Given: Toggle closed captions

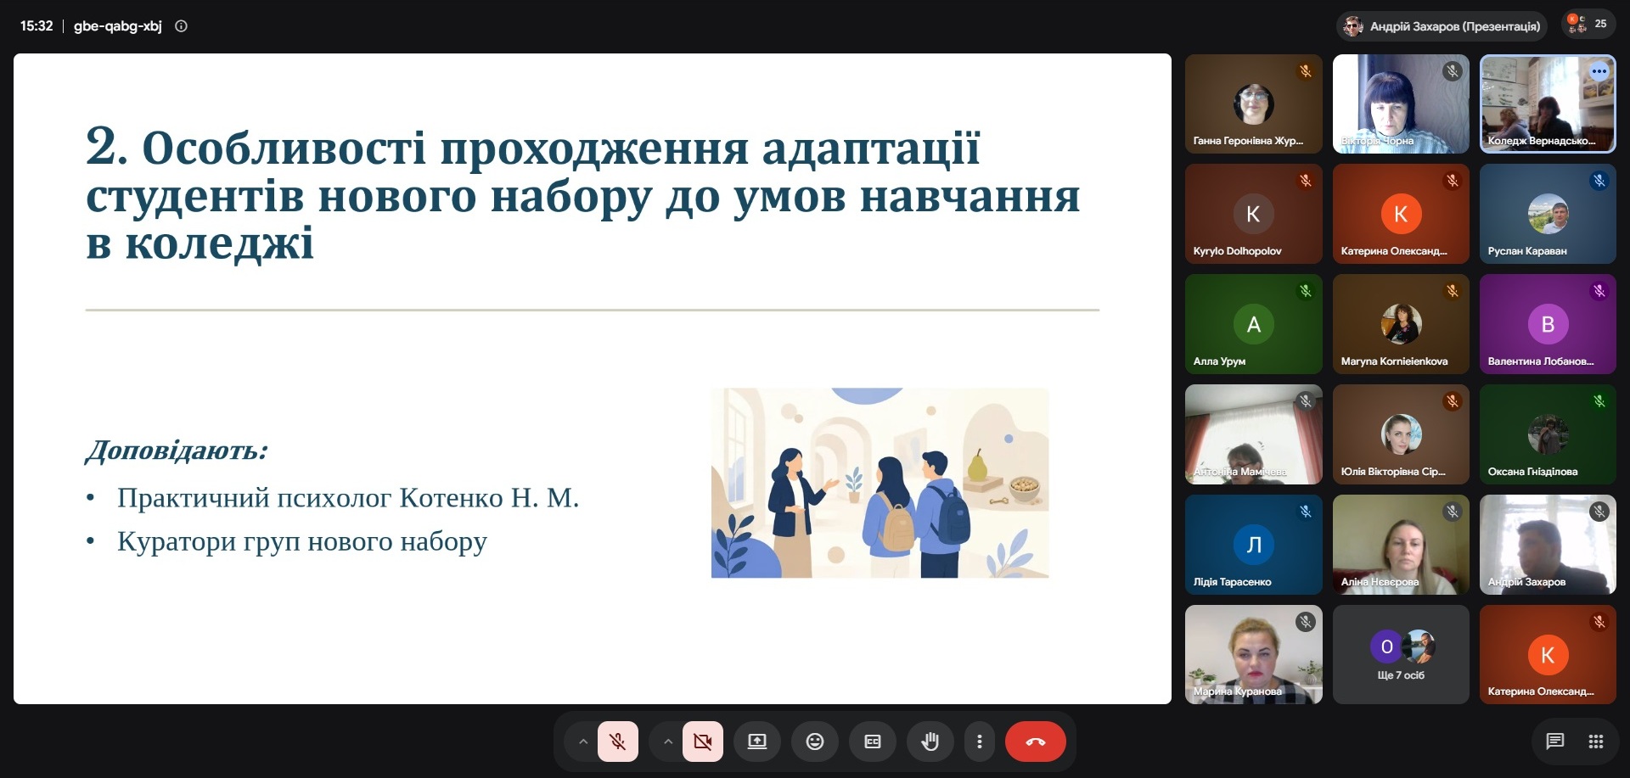Looking at the screenshot, I should (x=873, y=742).
